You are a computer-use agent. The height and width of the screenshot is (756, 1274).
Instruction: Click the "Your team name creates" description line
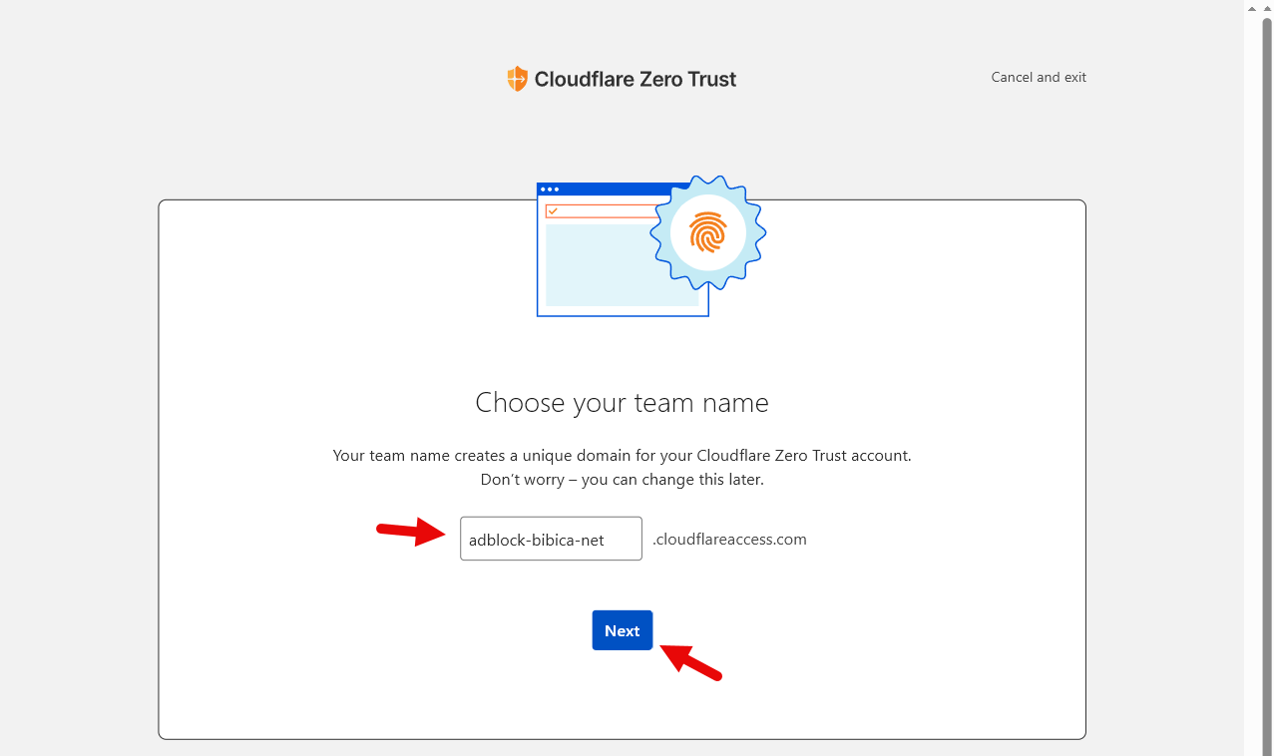click(622, 456)
